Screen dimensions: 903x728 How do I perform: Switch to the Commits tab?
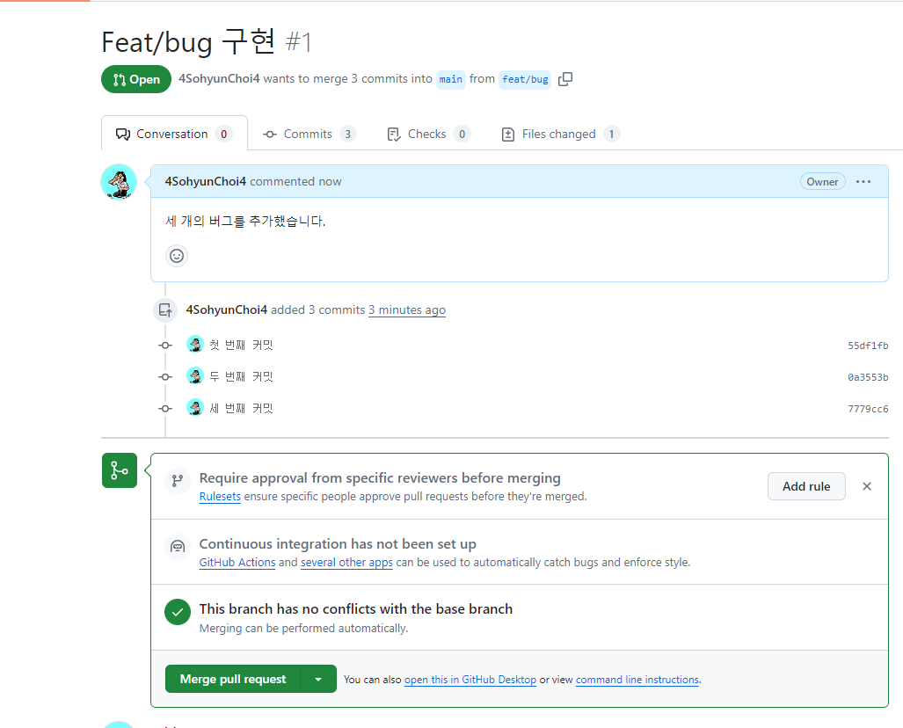click(x=309, y=133)
